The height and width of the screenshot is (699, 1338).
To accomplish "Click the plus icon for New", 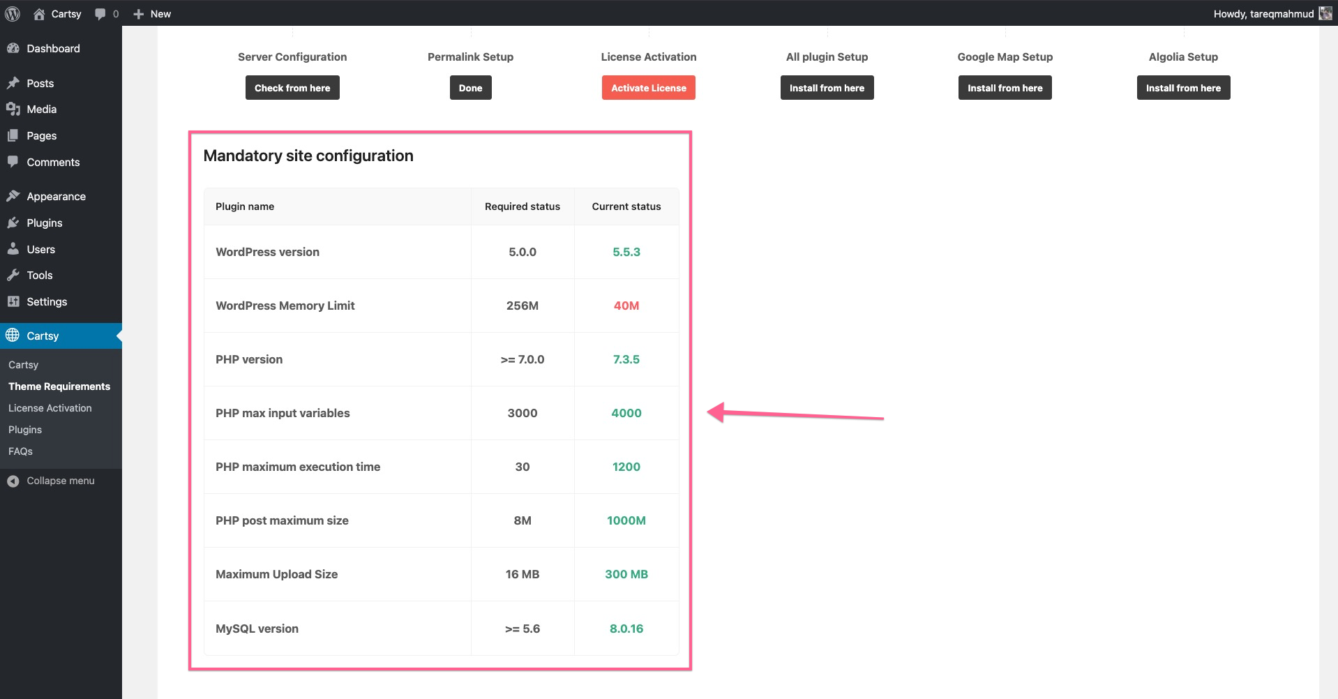I will [x=138, y=14].
